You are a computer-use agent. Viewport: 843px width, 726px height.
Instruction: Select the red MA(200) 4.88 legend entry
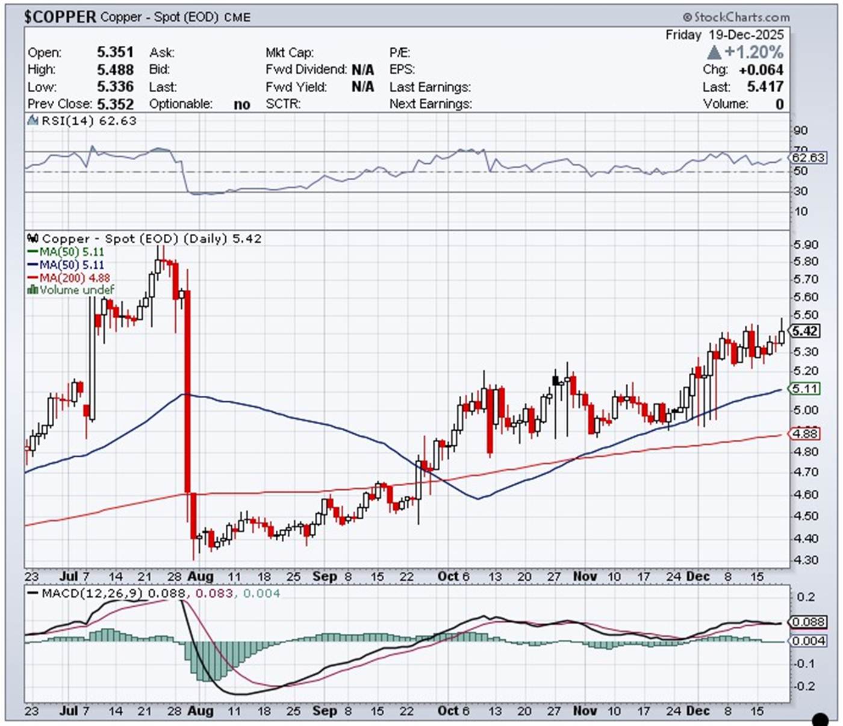pyautogui.click(x=68, y=278)
